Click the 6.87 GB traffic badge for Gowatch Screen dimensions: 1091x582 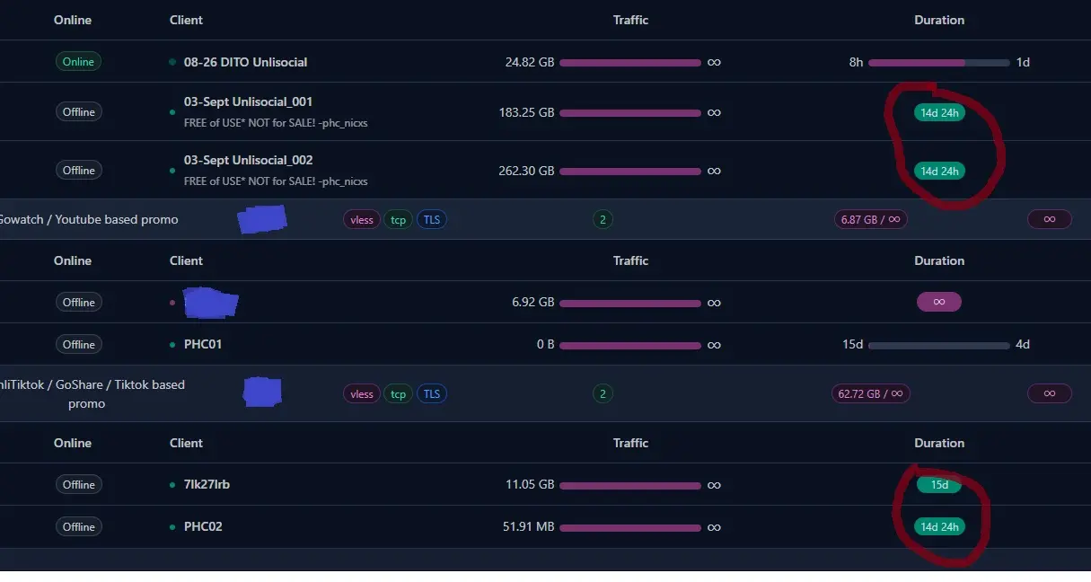(870, 219)
